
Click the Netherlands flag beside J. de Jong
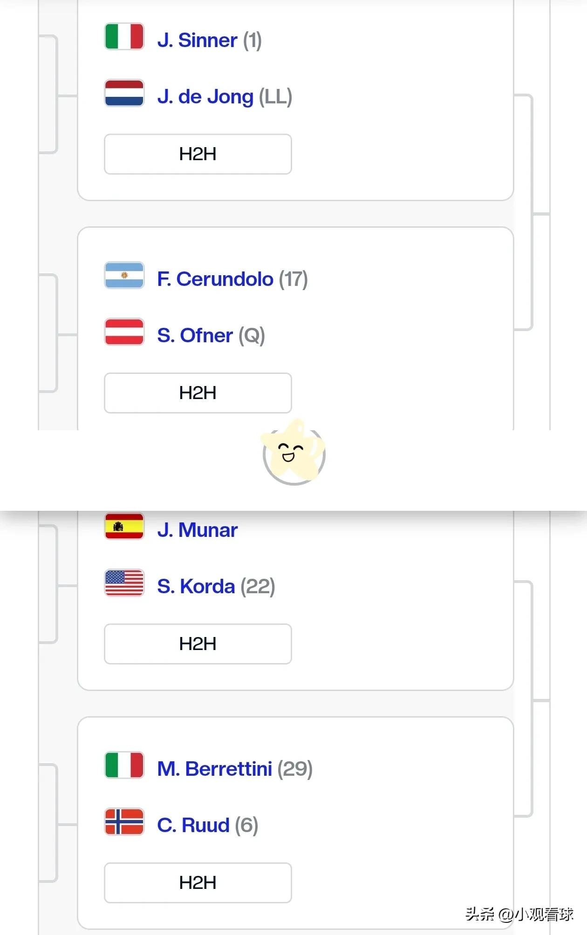pos(124,93)
